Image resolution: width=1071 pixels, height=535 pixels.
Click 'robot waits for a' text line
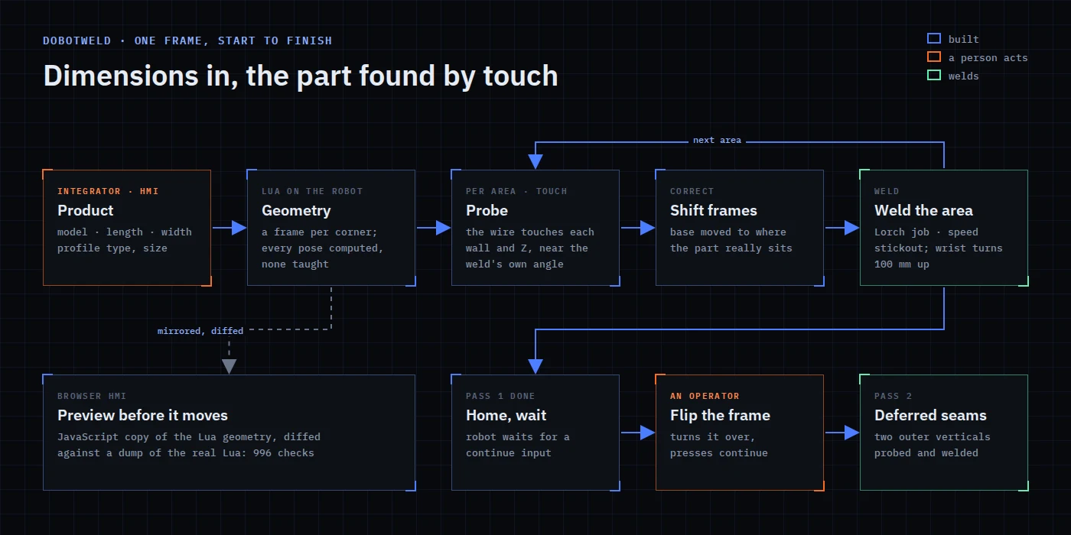coord(518,436)
